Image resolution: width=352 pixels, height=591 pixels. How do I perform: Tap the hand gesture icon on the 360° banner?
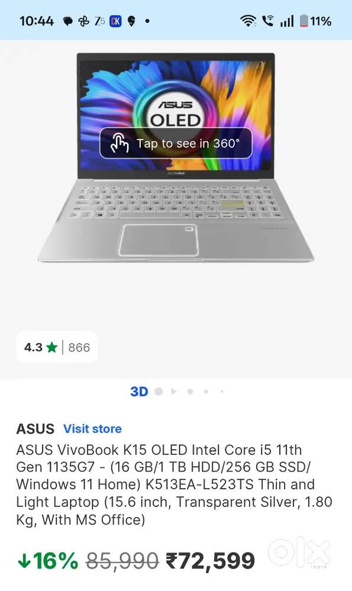pyautogui.click(x=120, y=143)
